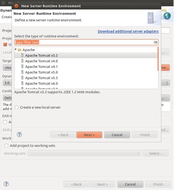Open help in New Server Runtime dialog

(19, 135)
